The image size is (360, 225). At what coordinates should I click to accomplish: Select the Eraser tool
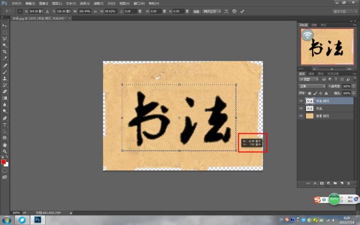5,91
